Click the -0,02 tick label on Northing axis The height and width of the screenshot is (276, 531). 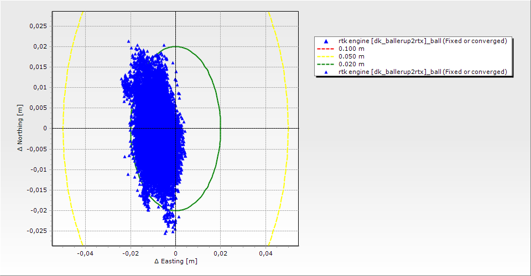pyautogui.click(x=39, y=210)
